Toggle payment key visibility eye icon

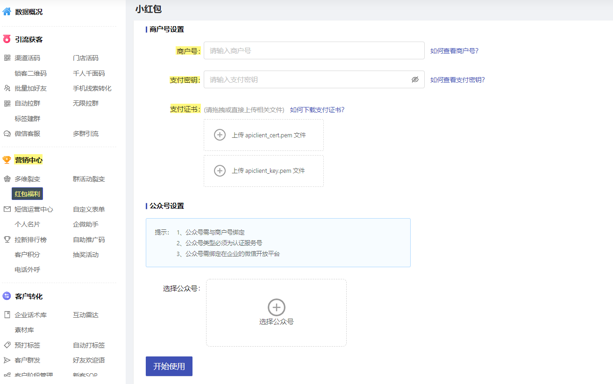(415, 79)
